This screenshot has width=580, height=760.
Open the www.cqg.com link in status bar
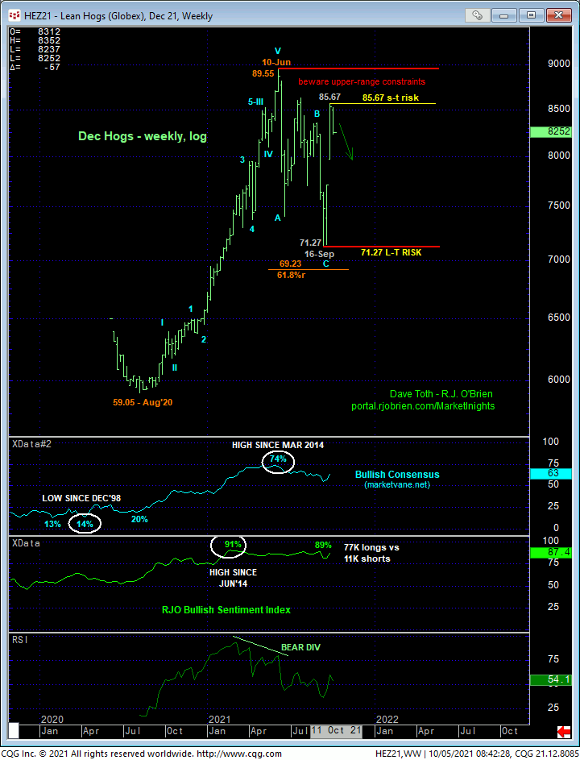pyautogui.click(x=239, y=754)
